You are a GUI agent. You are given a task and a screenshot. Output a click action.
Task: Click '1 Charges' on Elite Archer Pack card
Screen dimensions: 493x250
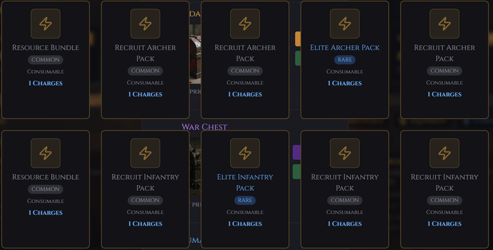[345, 83]
